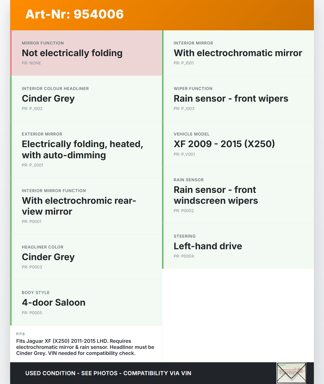Click the Headliner Color 'Cinder Grey' value
Viewport: 324px width, 384px height.
pos(48,257)
